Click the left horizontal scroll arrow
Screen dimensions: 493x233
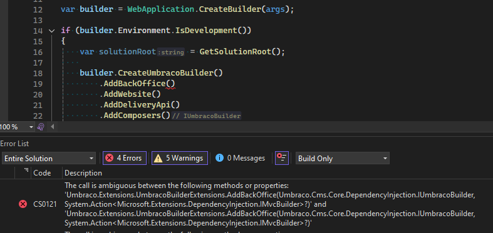(53, 127)
